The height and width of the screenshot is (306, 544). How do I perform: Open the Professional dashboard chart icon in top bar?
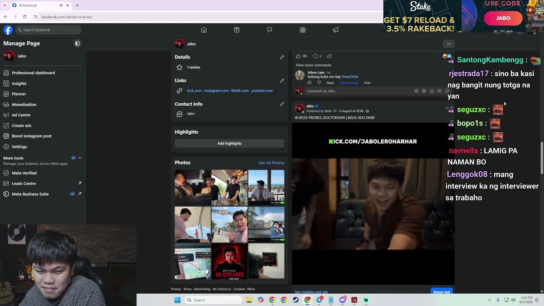(303, 30)
